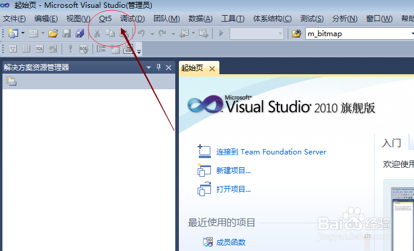This screenshot has width=414, height=251.
Task: Open Solution Explorer window position dropdown
Action: click(149, 68)
